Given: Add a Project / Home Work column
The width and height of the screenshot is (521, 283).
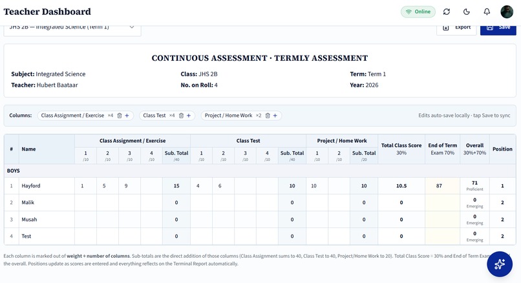Looking at the screenshot, I should coord(275,116).
